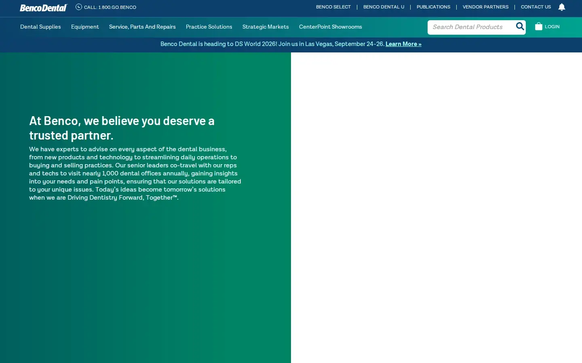The image size is (582, 363).
Task: Click CONTACT US link
Action: click(536, 7)
